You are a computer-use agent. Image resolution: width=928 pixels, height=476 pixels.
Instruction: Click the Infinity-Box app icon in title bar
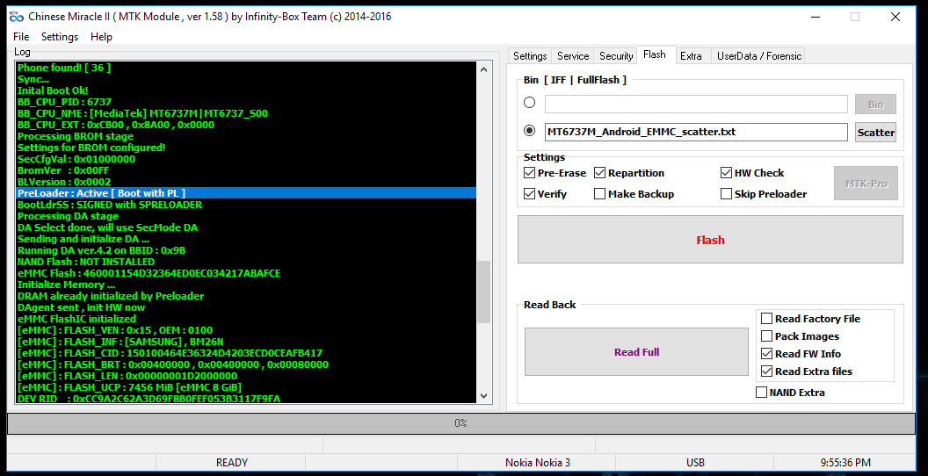click(x=17, y=17)
